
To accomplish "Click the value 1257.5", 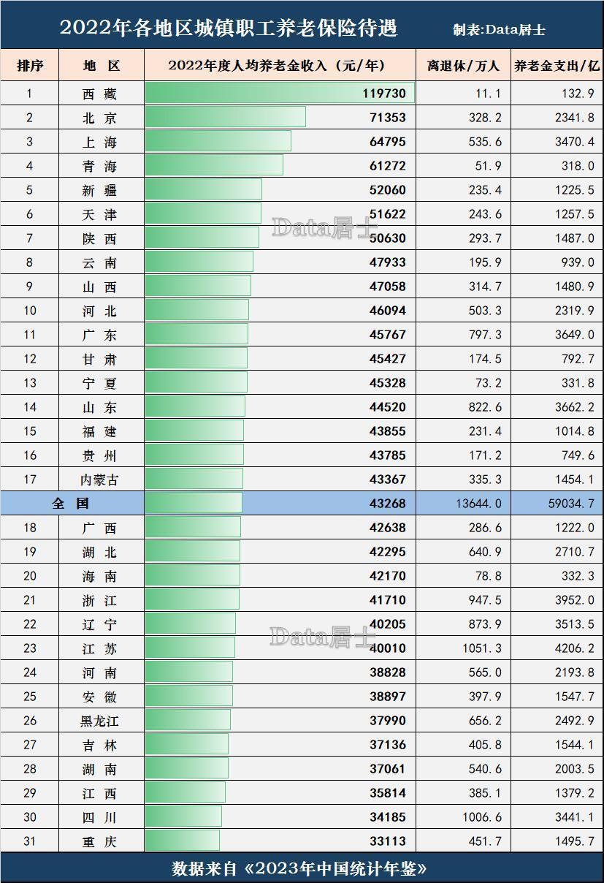I will coord(575,214).
